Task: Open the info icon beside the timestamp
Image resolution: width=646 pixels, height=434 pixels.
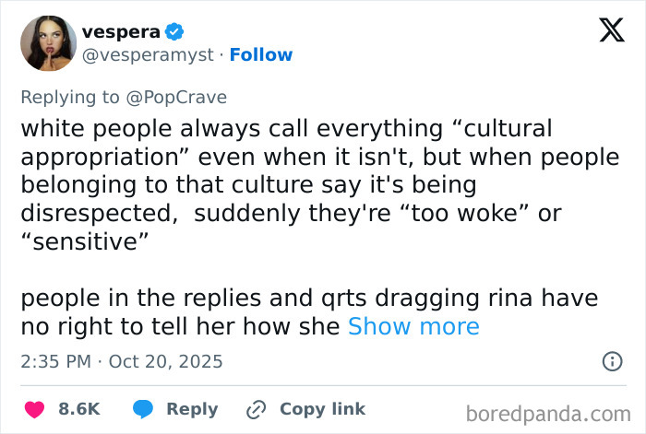Action: (x=611, y=361)
